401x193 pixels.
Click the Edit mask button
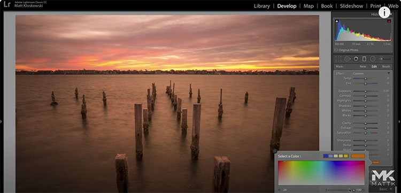pos(374,66)
